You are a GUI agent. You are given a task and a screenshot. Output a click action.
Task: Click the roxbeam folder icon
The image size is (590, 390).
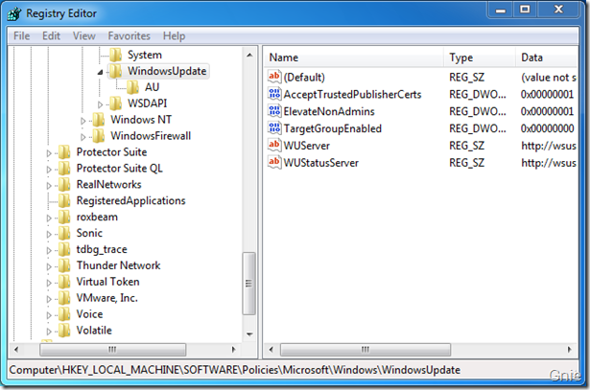(64, 217)
